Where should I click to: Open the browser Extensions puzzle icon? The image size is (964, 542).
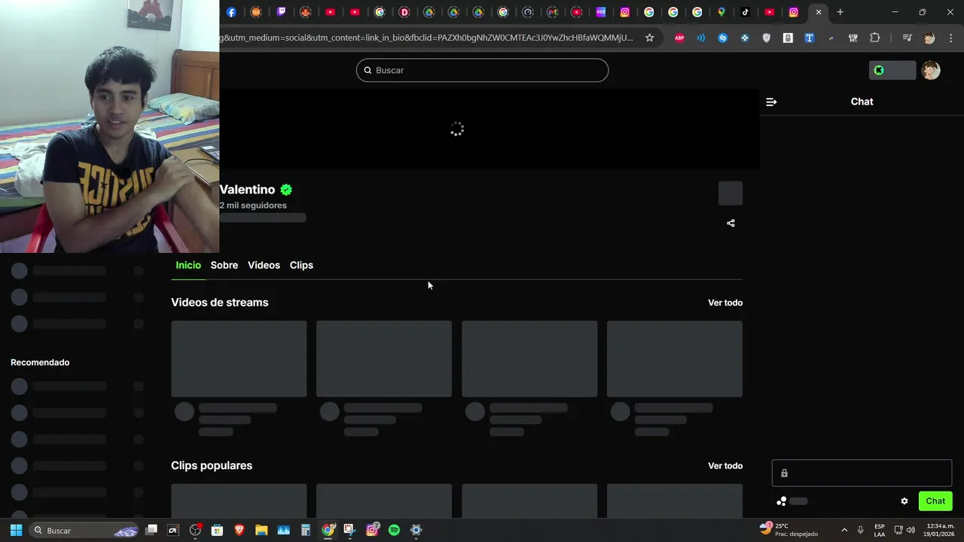click(x=874, y=38)
